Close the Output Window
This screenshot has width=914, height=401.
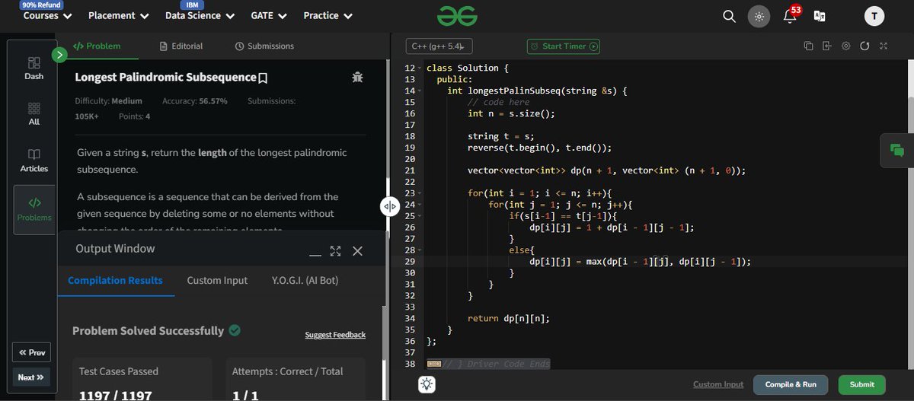click(x=357, y=250)
